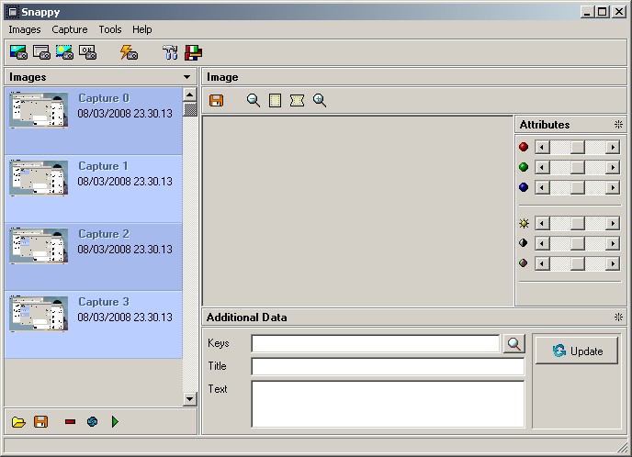This screenshot has width=632, height=457.
Task: Increase contrast with right arrow
Action: click(613, 243)
